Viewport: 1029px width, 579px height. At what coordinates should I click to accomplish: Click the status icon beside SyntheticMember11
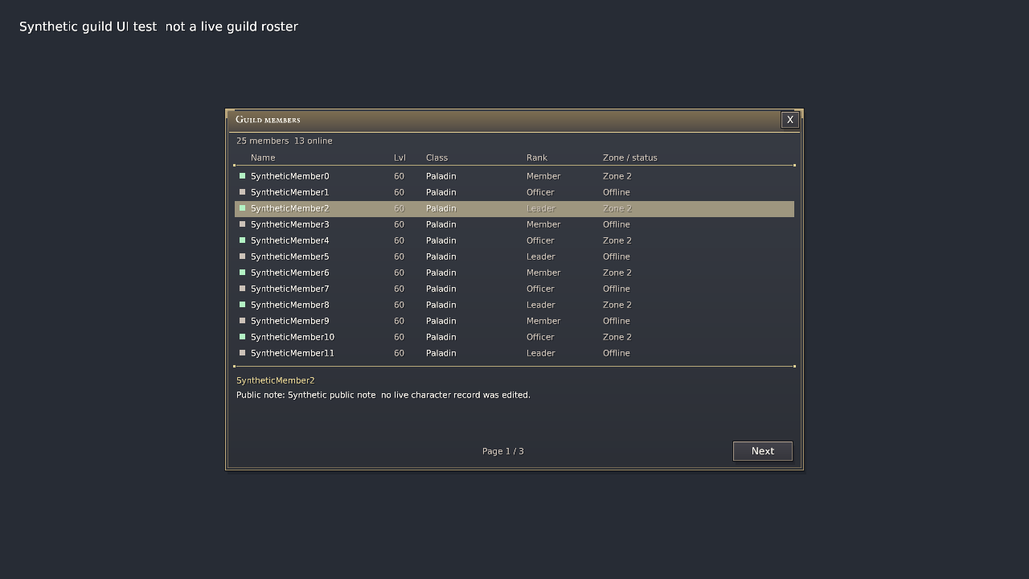point(242,353)
